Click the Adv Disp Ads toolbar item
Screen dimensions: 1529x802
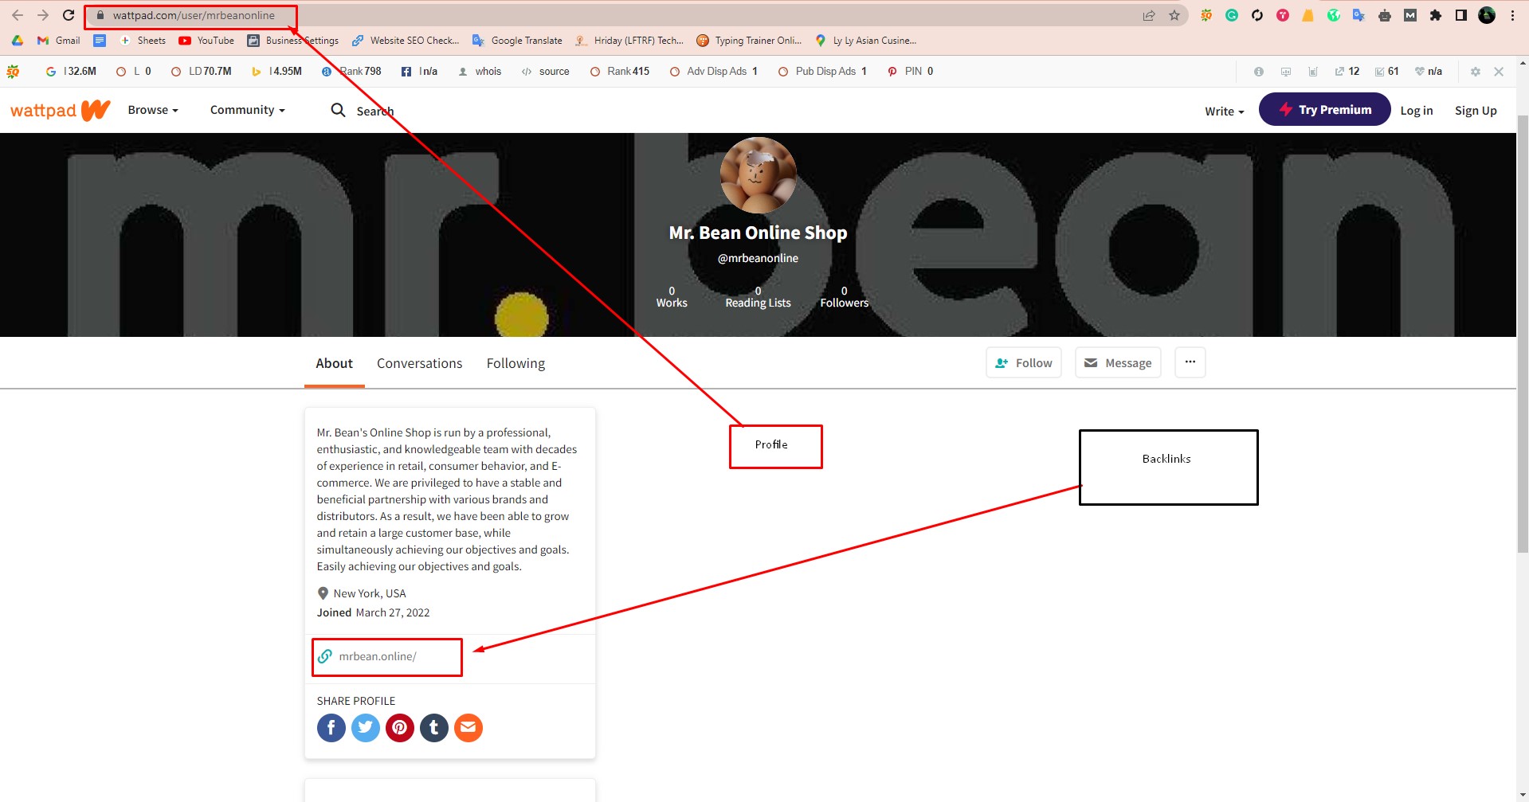coord(714,72)
